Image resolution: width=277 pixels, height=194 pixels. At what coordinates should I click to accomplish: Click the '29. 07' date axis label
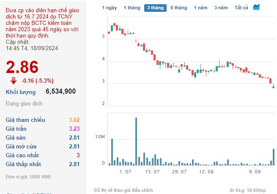pos(179,172)
